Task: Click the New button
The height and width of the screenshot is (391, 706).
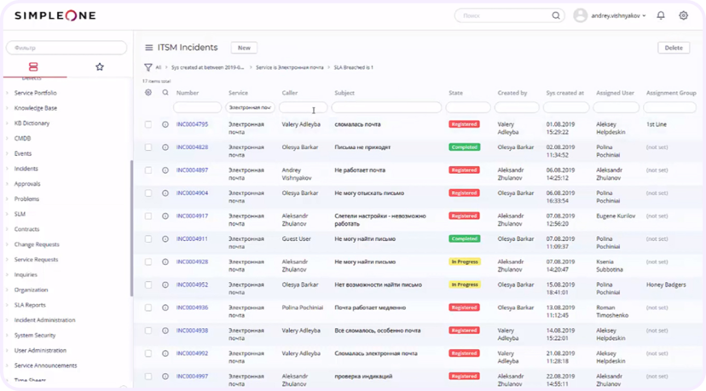Action: click(x=244, y=48)
